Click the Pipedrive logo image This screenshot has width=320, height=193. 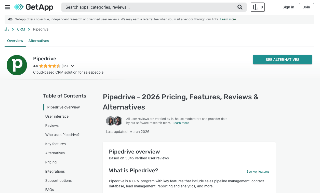[x=17, y=65]
